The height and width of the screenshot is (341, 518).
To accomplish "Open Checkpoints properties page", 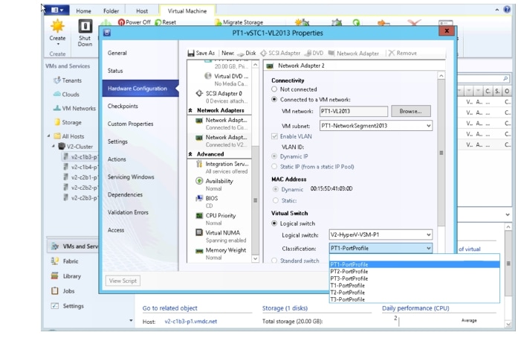I will click(123, 106).
